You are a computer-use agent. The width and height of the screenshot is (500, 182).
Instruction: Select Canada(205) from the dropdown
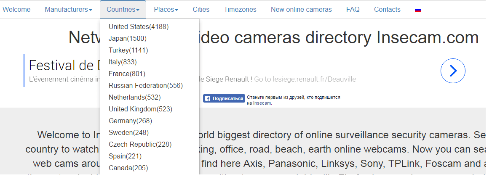[150, 168]
